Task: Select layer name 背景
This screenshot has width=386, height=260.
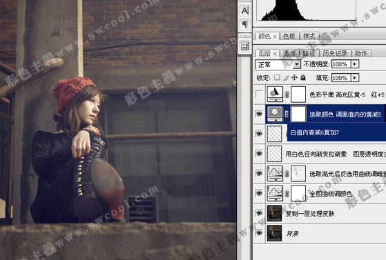Action: 293,233
